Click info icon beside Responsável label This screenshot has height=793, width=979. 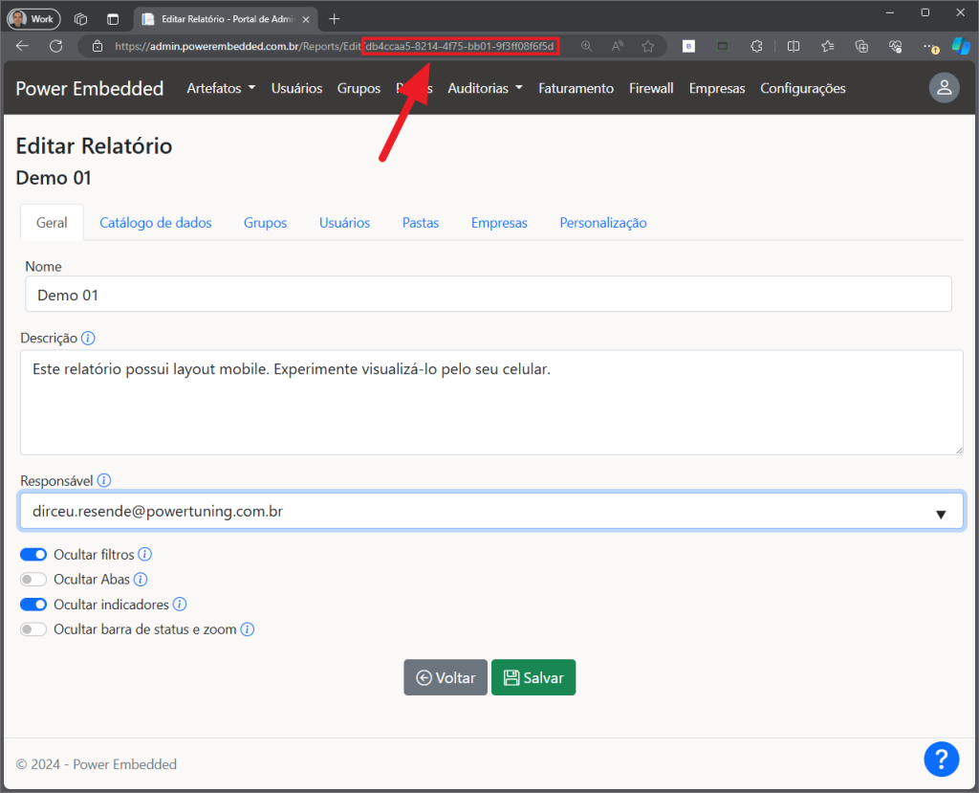[104, 481]
